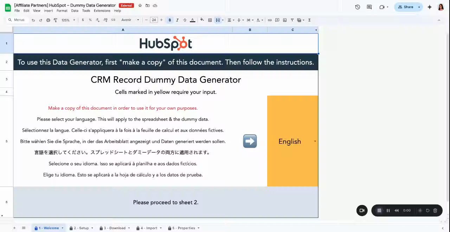
Task: Toggle merge cells
Action: [x=218, y=20]
